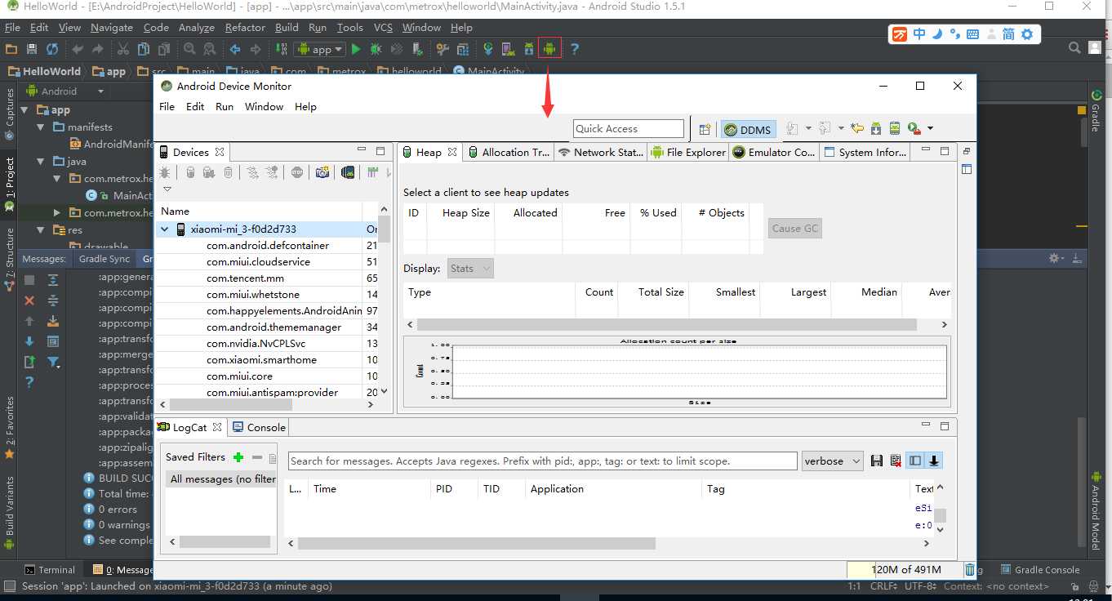Start debugging app with bug icon
Image resolution: width=1112 pixels, height=601 pixels.
coord(376,49)
